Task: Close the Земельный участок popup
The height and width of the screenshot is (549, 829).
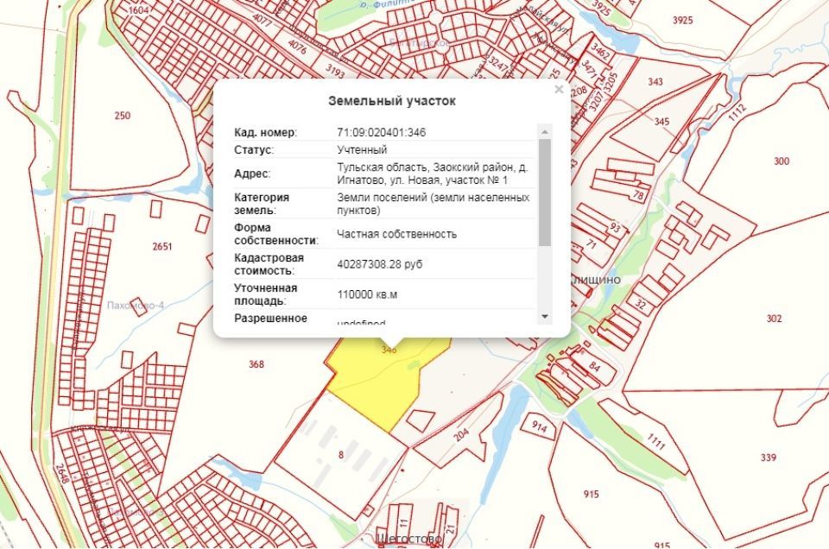Action: [559, 90]
